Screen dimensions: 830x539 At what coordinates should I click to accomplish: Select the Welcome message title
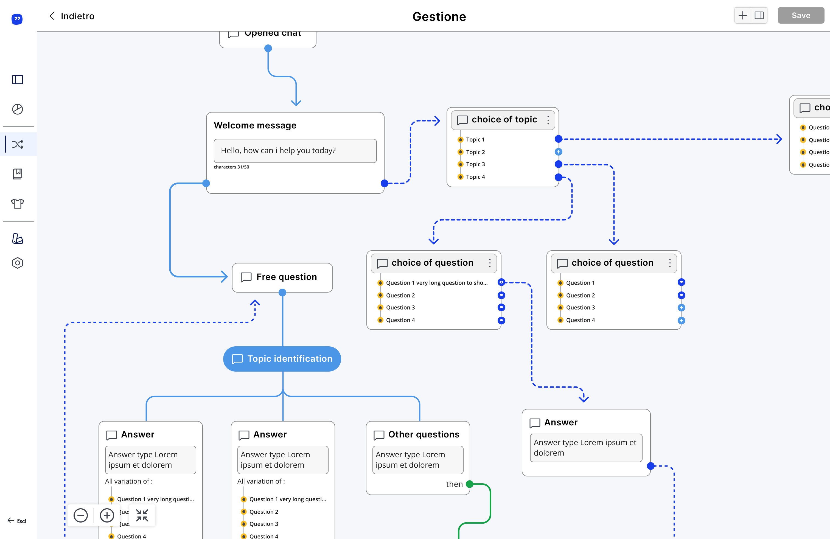click(x=255, y=125)
